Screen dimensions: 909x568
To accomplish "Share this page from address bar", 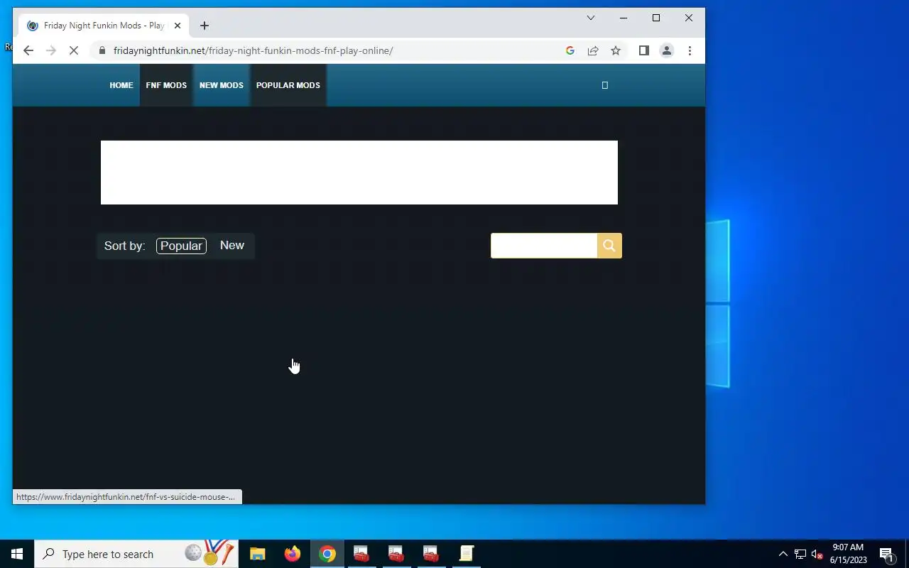I will [593, 50].
